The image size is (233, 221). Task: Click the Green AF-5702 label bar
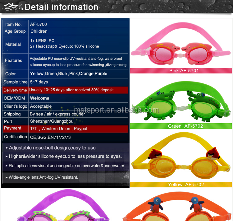coord(181,126)
